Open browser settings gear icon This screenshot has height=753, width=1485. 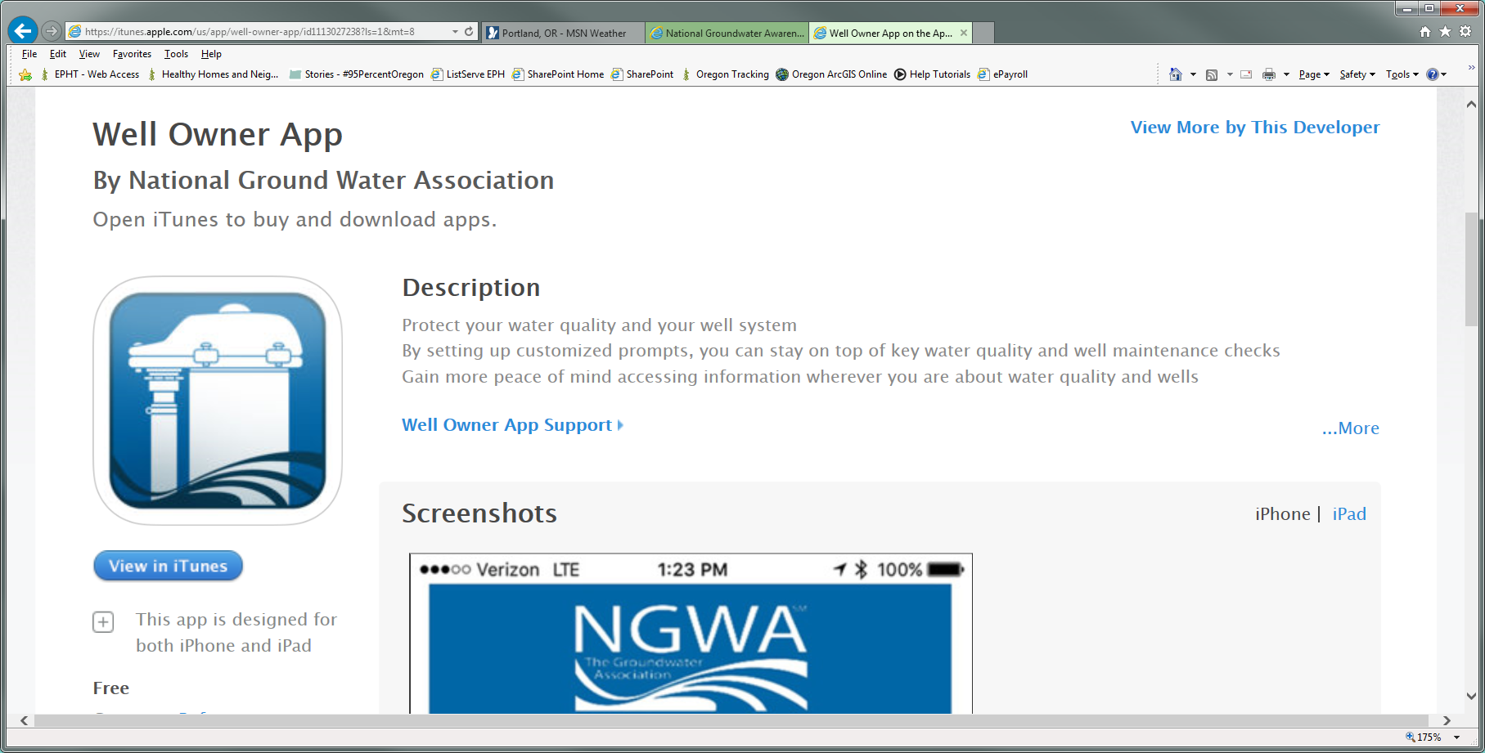tap(1465, 31)
